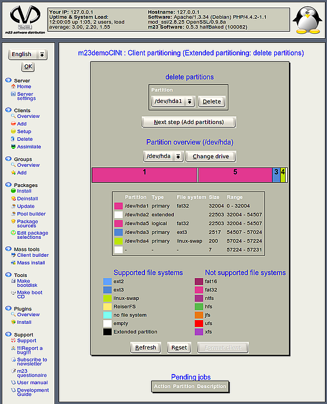The image size is (327, 404).
Task: Click the Pool builder icon under Packages
Action: (13, 214)
